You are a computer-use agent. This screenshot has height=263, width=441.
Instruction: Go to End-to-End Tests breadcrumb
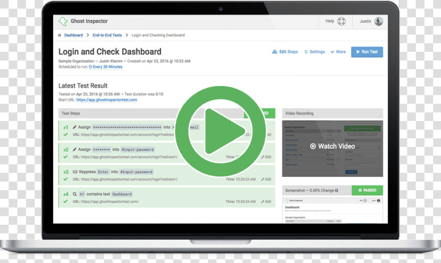[107, 35]
